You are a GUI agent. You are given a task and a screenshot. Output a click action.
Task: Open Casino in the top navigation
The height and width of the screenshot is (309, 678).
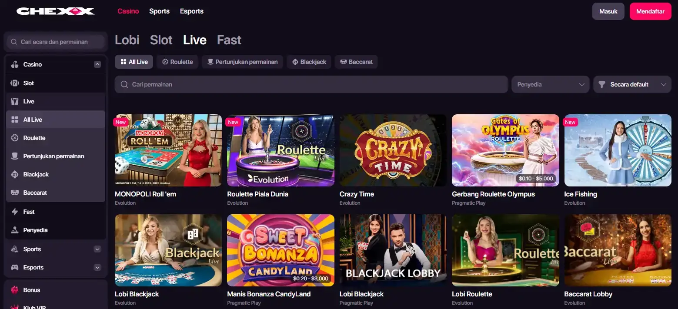pos(128,11)
